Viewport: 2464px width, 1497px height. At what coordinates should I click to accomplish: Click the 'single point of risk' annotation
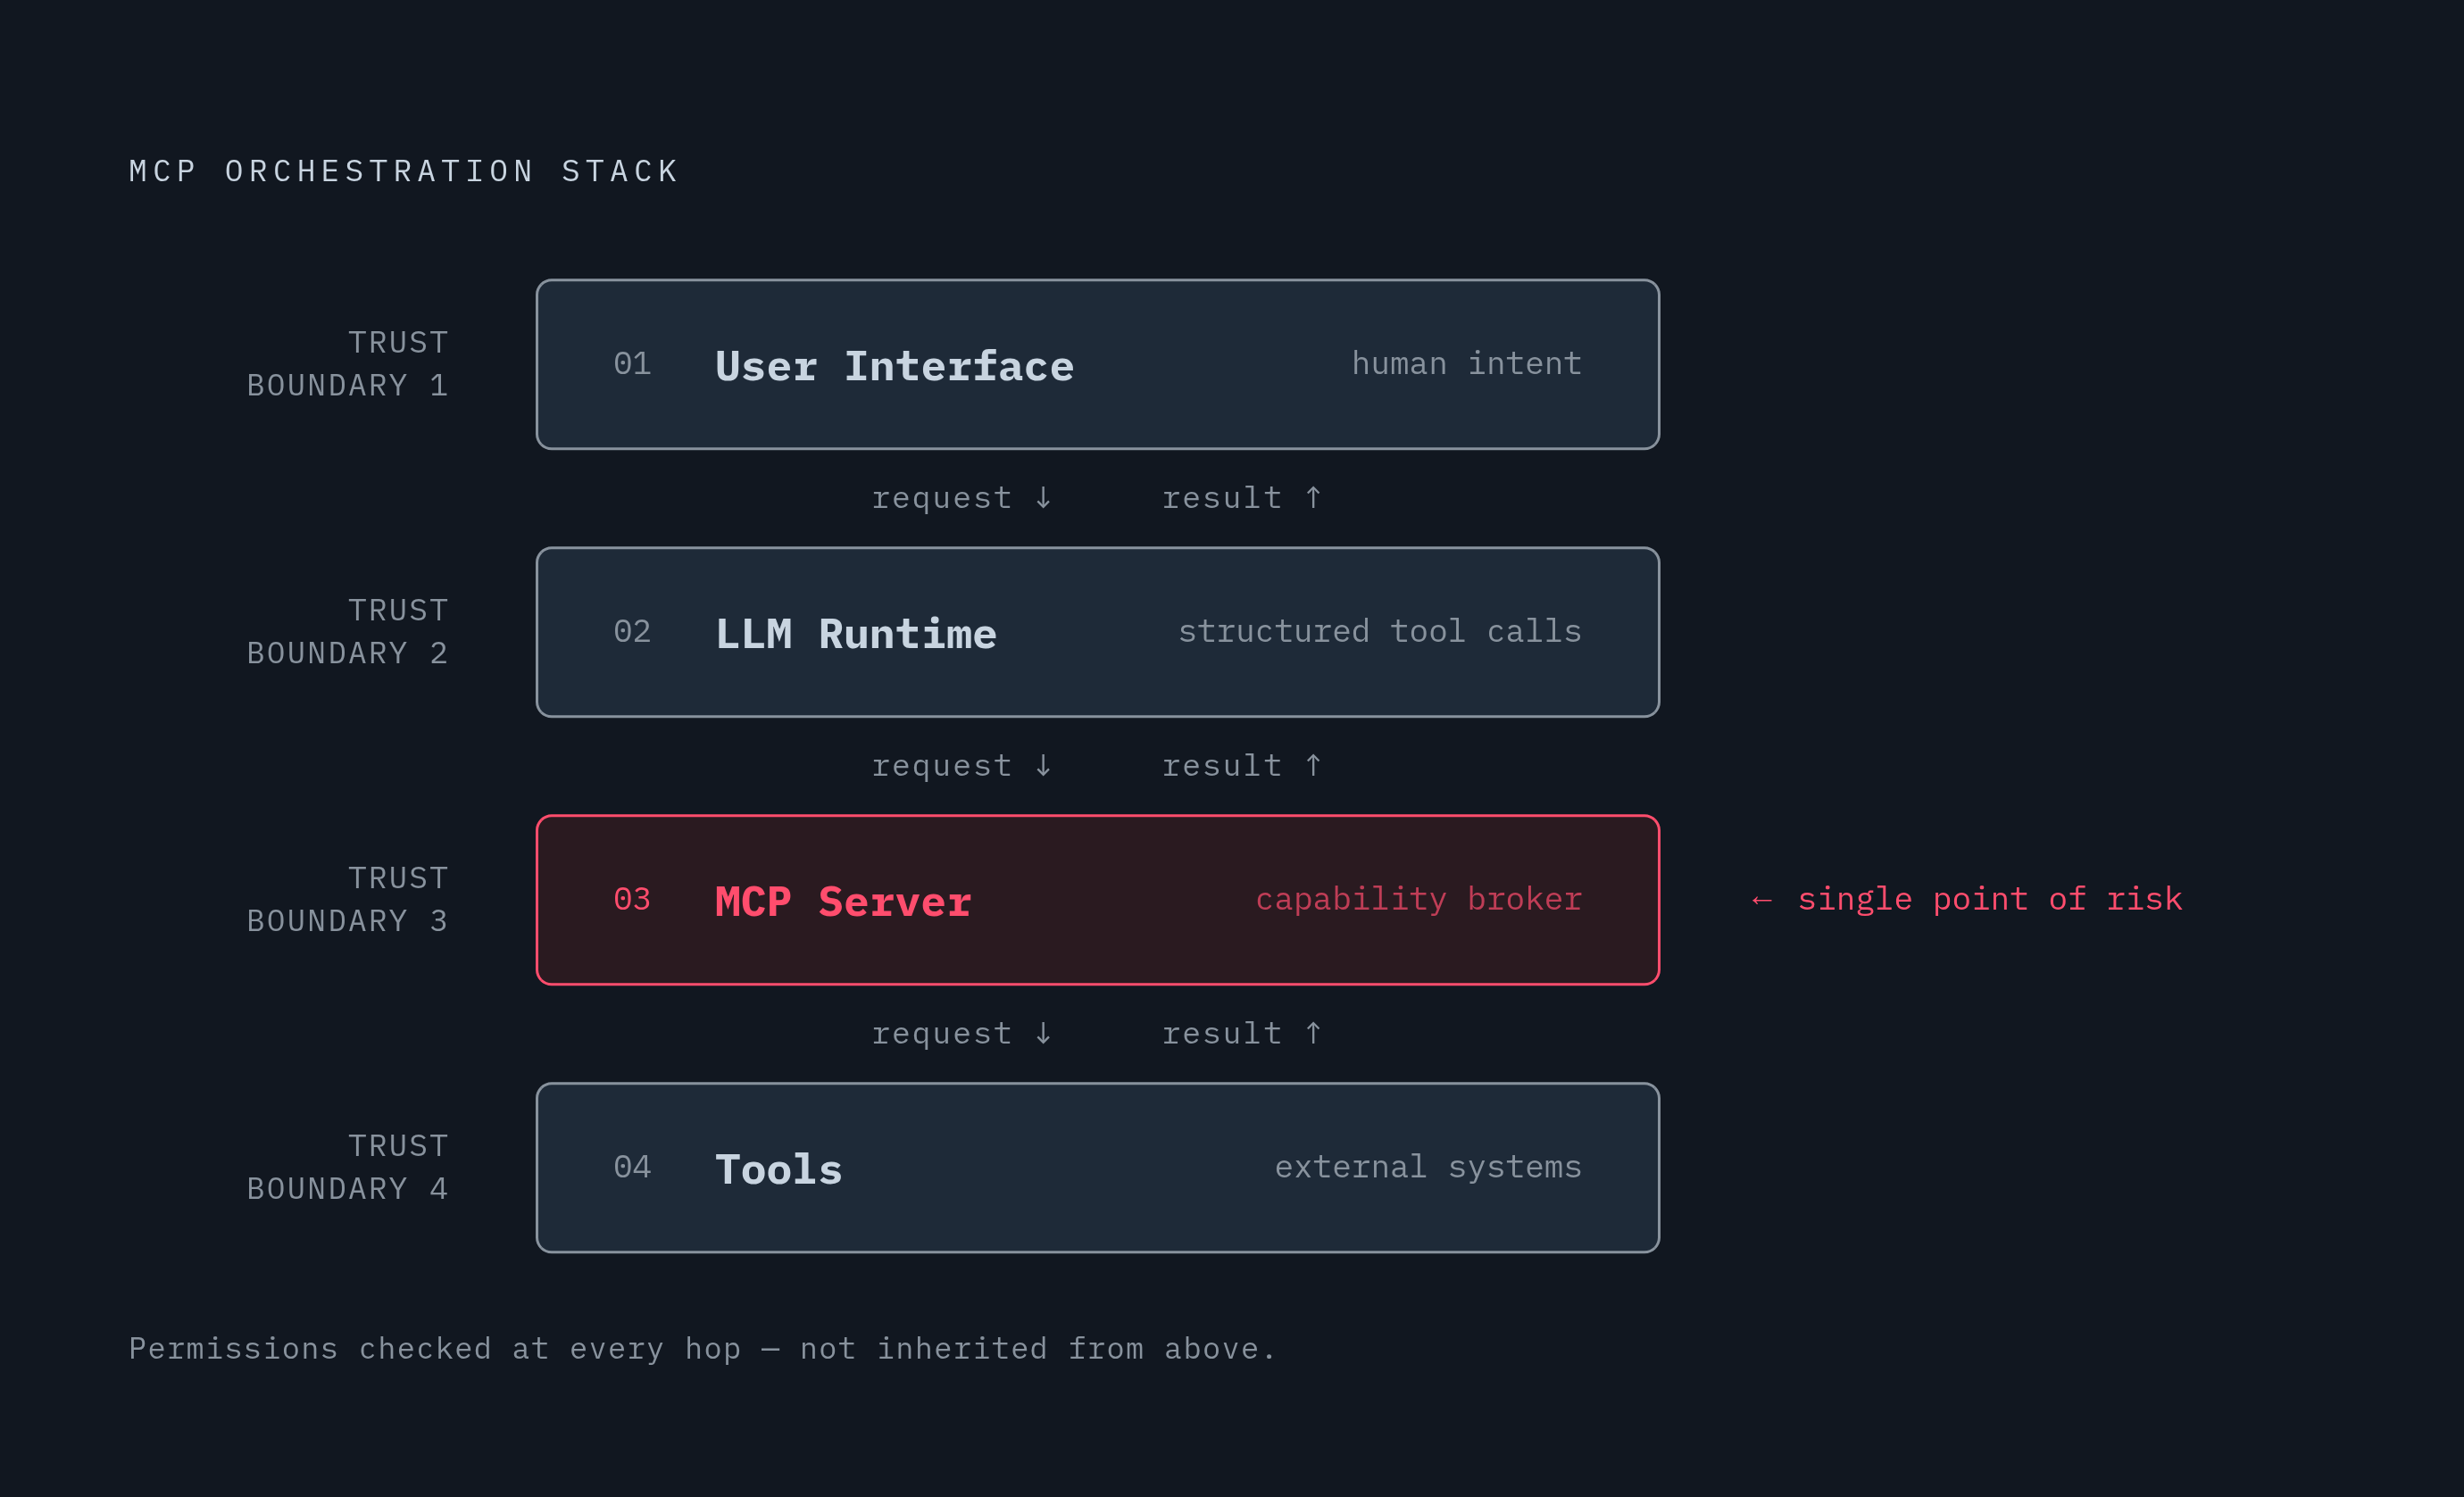tap(1967, 899)
